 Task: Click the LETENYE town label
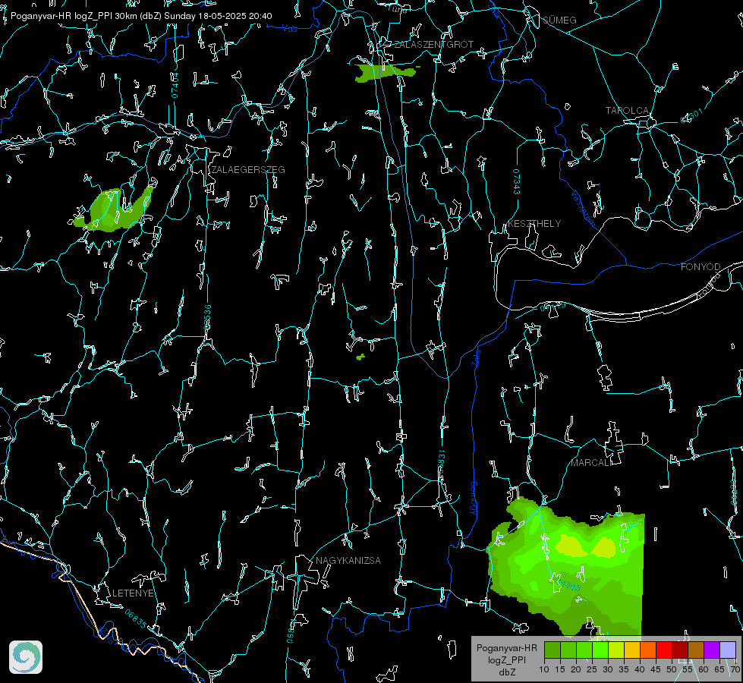(133, 593)
